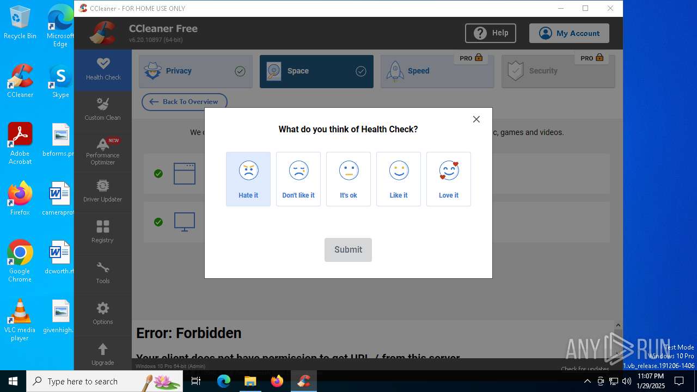Open Microsoft Edge desktop shortcut

pos(60,26)
